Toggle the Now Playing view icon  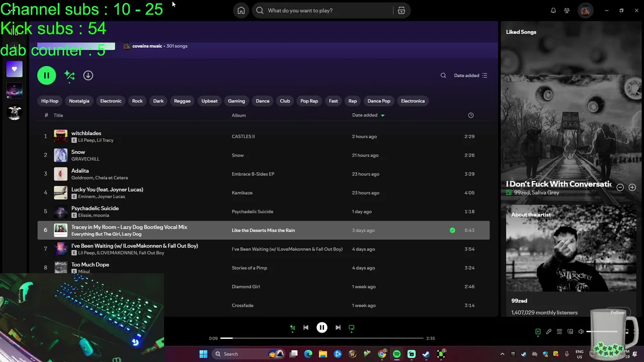coord(538,332)
